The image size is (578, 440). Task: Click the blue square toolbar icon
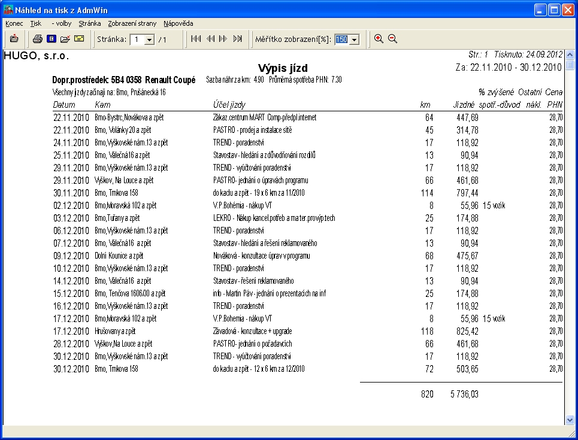52,38
